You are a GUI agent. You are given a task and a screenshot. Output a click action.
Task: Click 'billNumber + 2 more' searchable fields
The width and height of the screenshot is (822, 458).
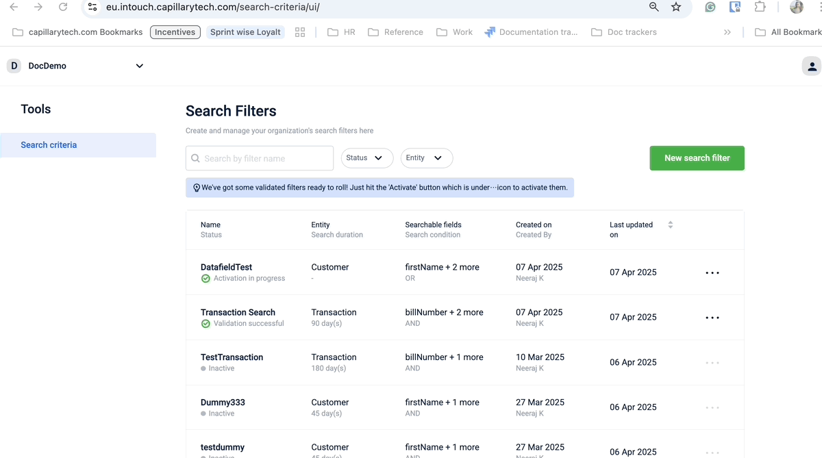[x=445, y=312]
